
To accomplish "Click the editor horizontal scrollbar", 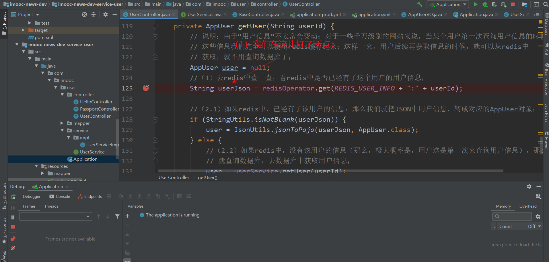I will tap(330, 171).
